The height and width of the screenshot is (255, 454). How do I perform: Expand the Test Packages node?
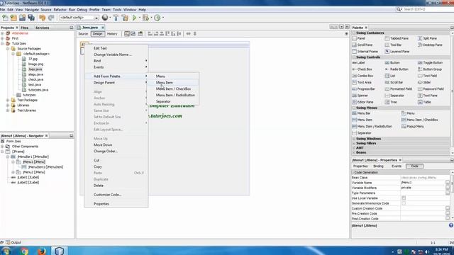point(8,100)
